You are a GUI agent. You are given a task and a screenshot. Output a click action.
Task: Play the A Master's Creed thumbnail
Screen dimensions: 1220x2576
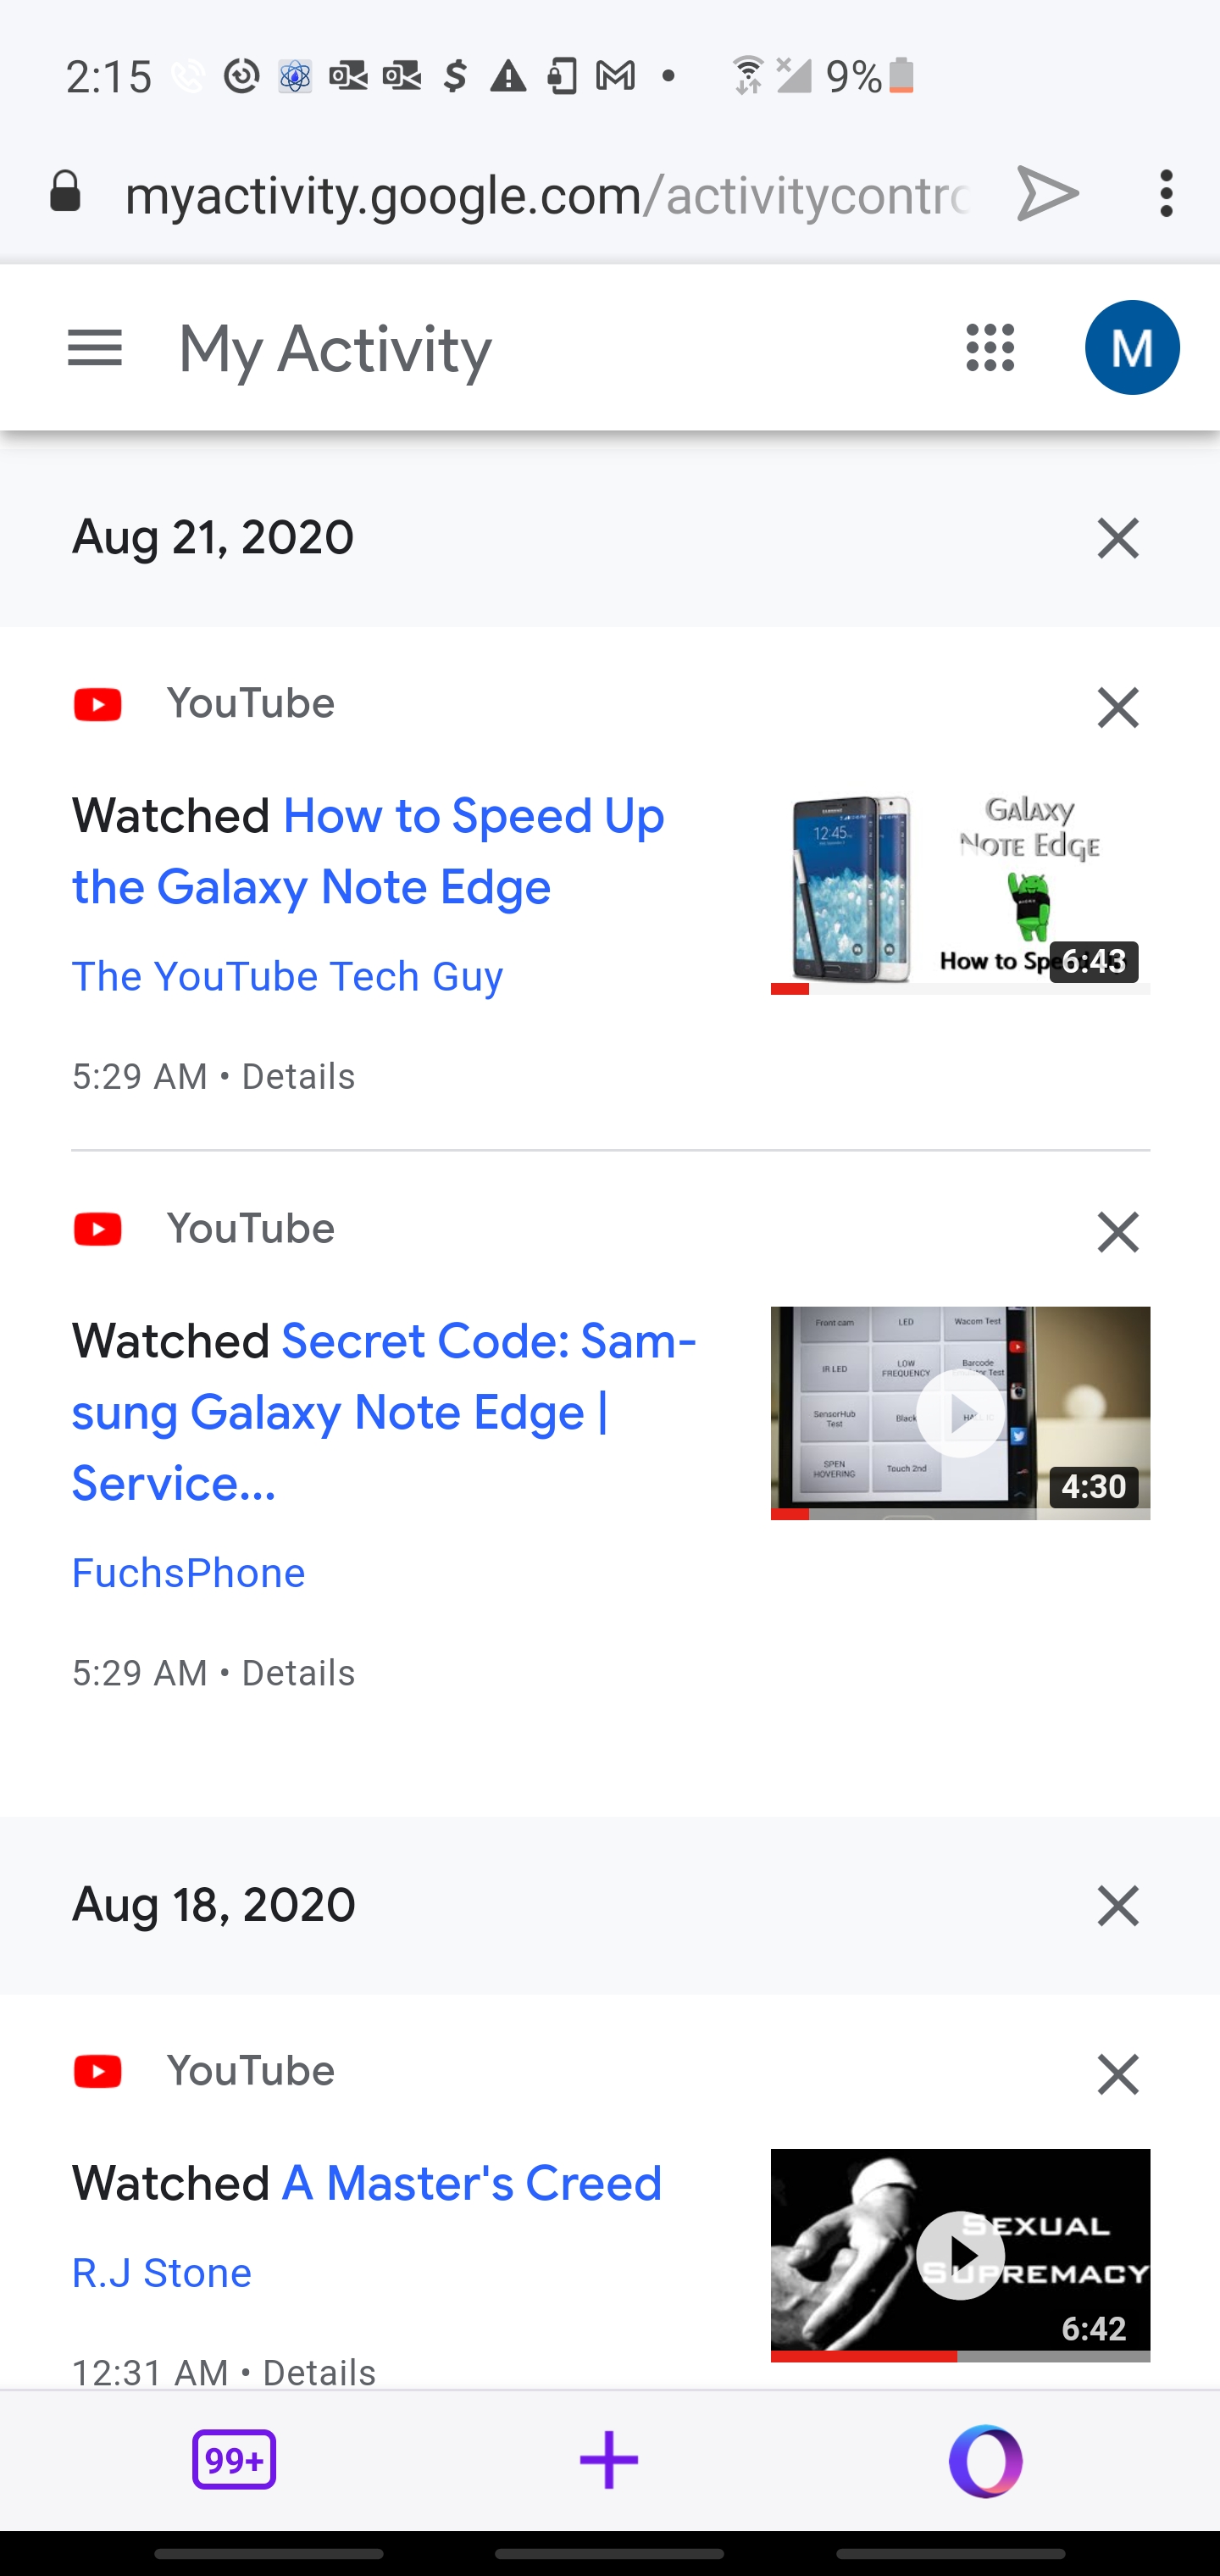[960, 2255]
